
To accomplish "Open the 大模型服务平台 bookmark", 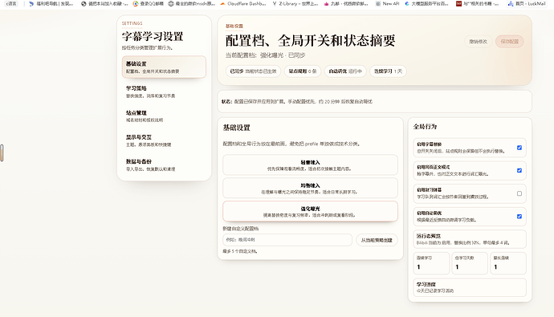I will [x=426, y=3].
